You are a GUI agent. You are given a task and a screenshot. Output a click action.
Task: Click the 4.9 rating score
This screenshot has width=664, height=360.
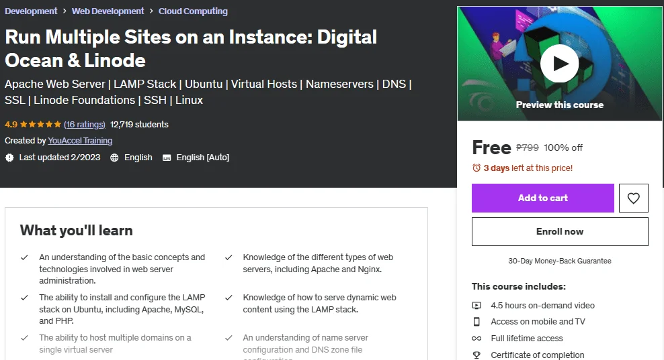coord(11,124)
